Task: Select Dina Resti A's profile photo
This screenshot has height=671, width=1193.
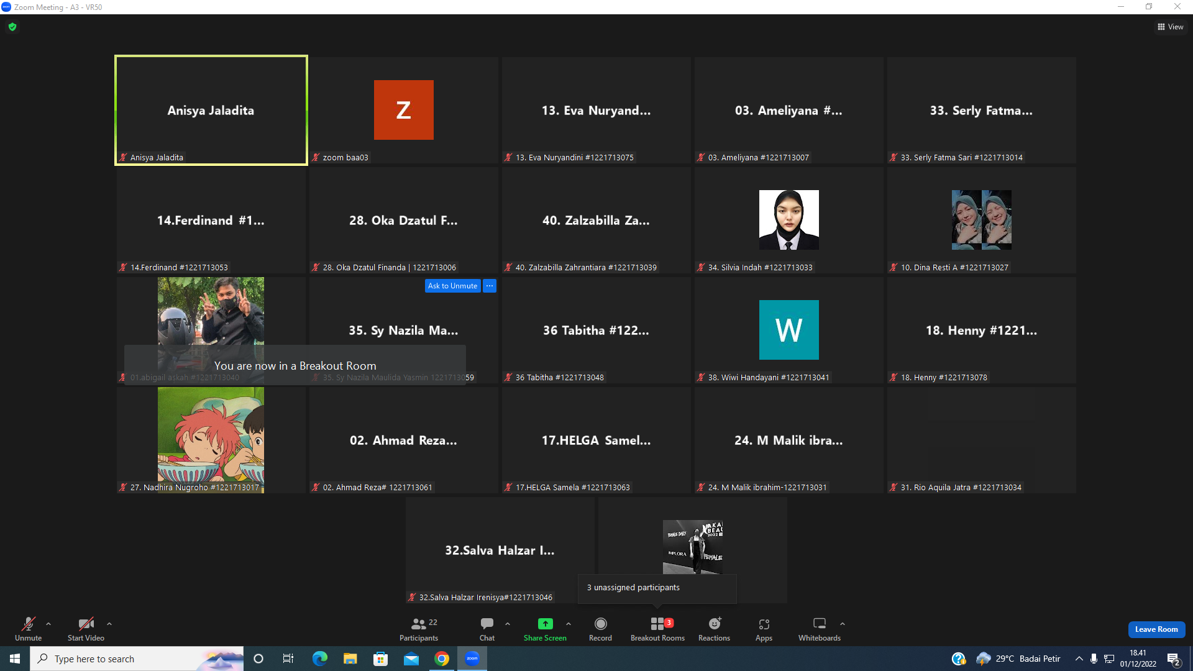Action: [982, 220]
